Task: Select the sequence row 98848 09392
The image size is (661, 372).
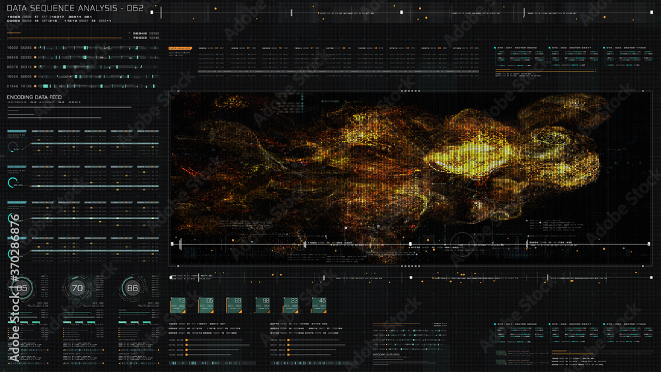Action: (x=83, y=58)
